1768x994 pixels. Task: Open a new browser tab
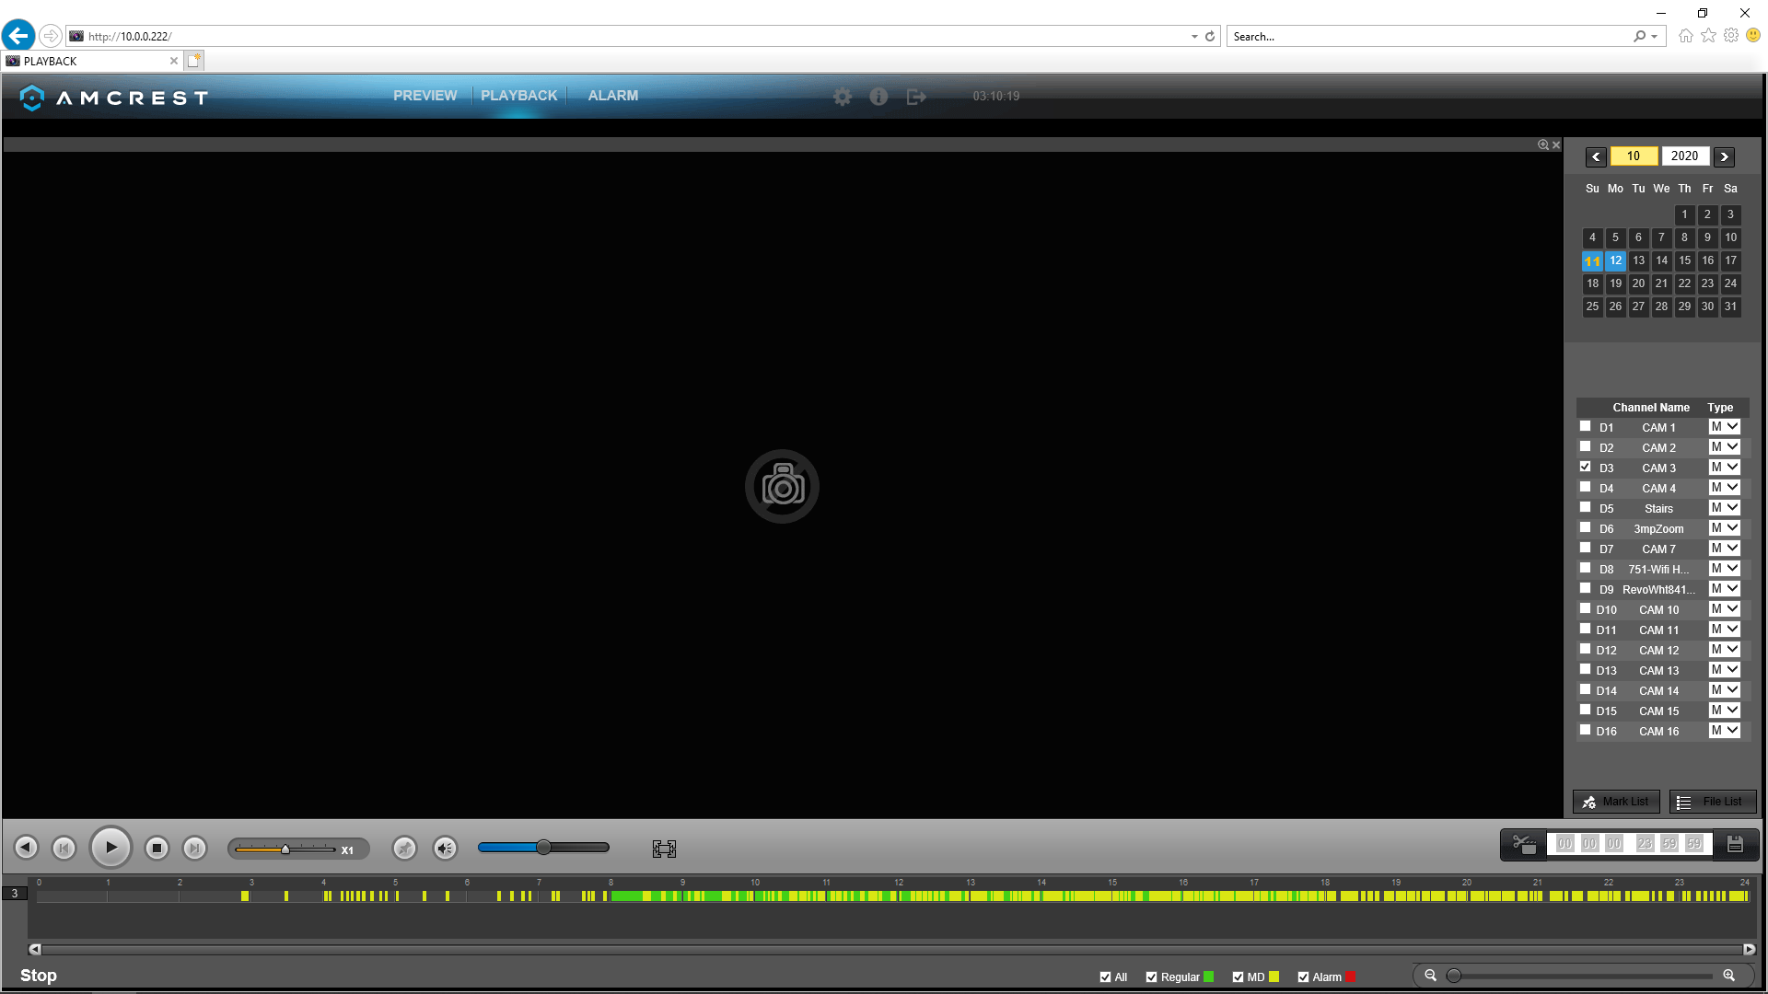pos(193,61)
